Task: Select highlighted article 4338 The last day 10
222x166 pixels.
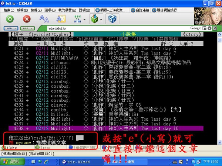Action: point(106,128)
